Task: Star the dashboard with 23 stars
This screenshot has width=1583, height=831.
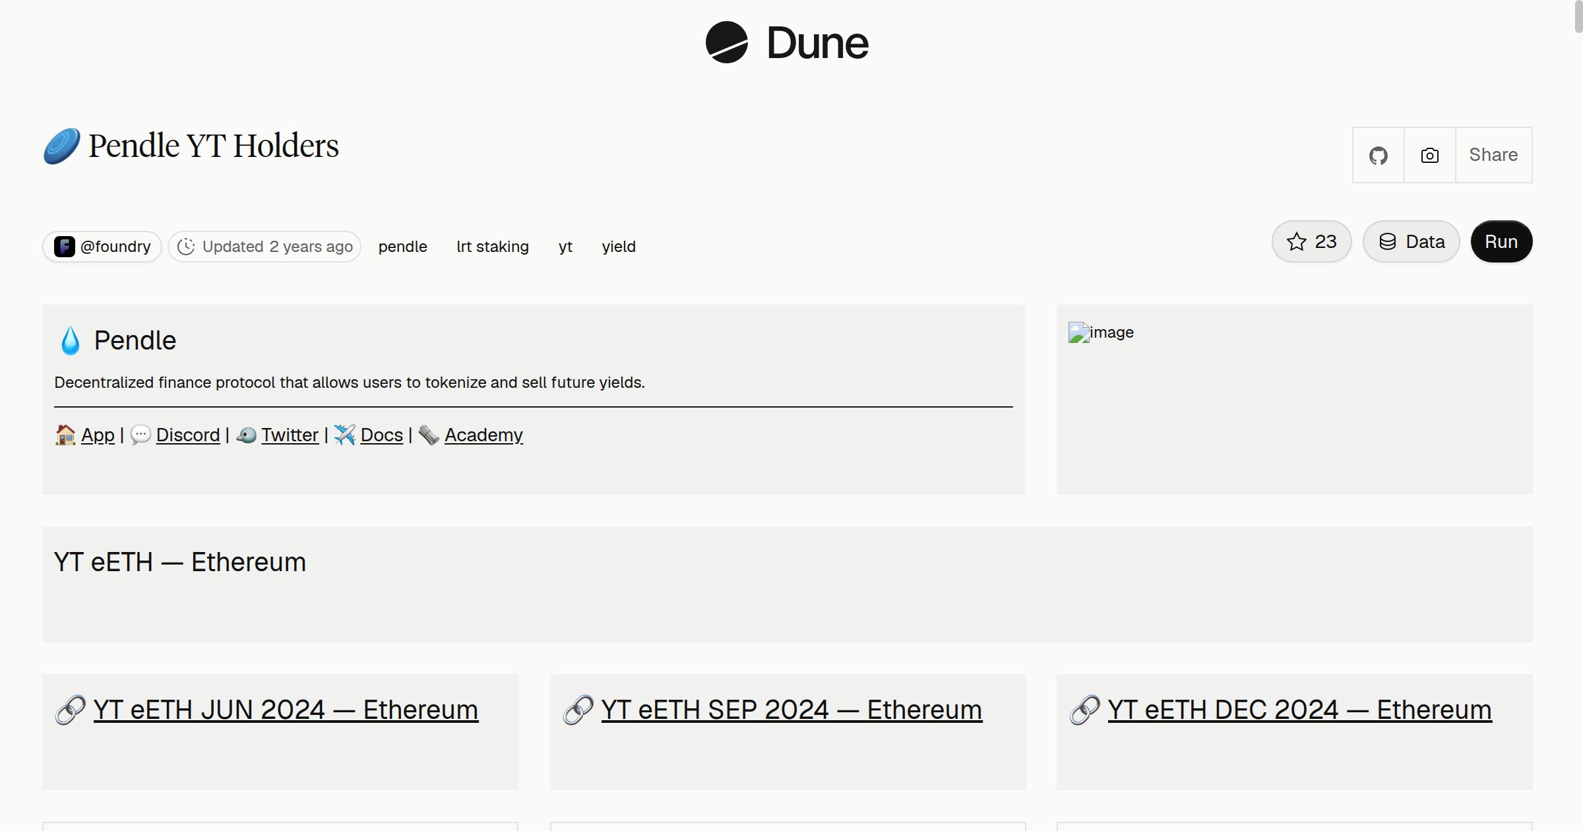Action: tap(1312, 241)
